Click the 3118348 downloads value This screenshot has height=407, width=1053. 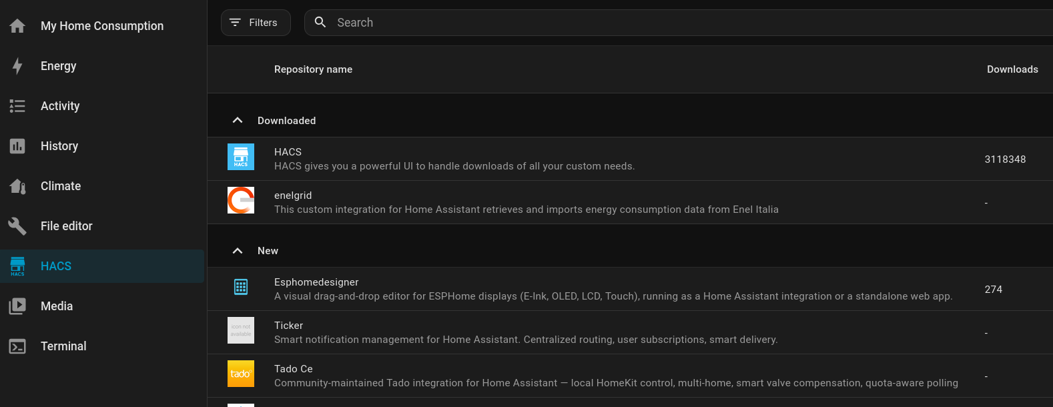[x=1005, y=159]
